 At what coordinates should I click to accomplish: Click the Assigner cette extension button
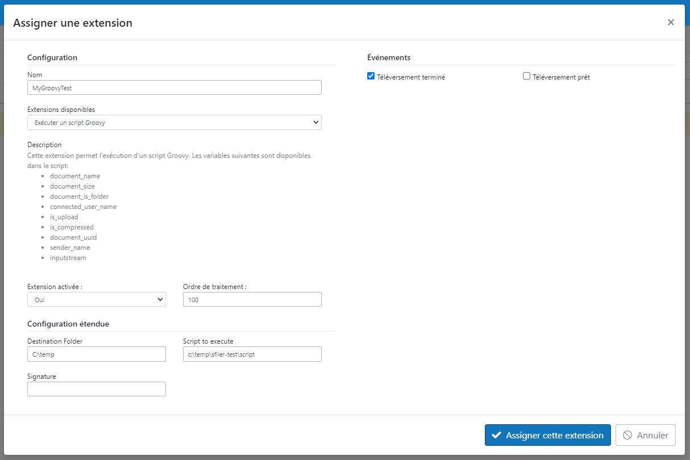click(x=548, y=435)
